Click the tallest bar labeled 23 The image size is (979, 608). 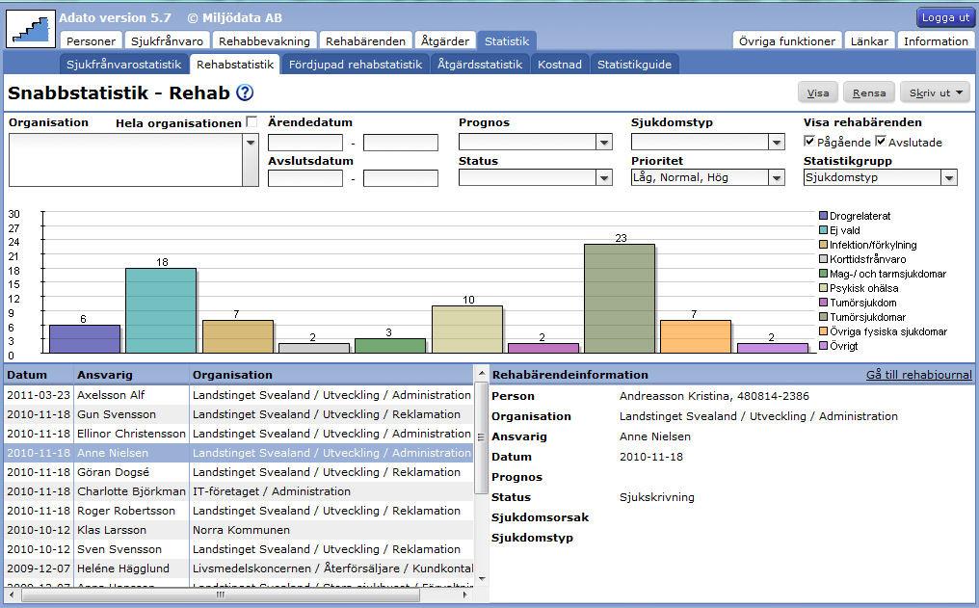[x=620, y=299]
